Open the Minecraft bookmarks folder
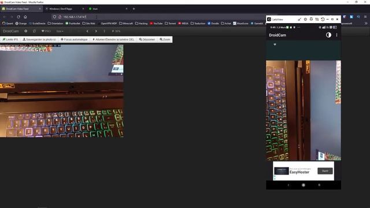This screenshot has width=370, height=208. [126, 23]
